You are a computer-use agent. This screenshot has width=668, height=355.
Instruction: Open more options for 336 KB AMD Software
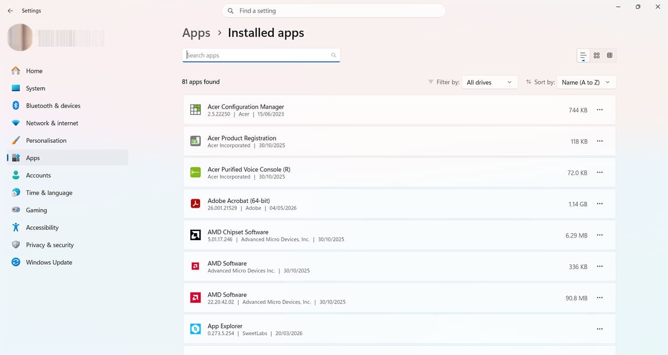point(600,266)
